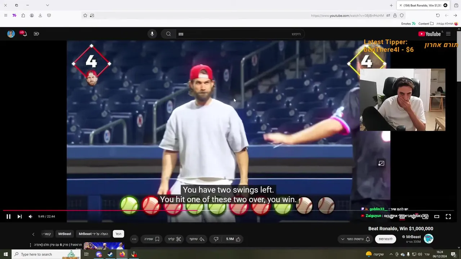The image size is (461, 259).
Task: Open the Emotes bookmark
Action: point(408,24)
